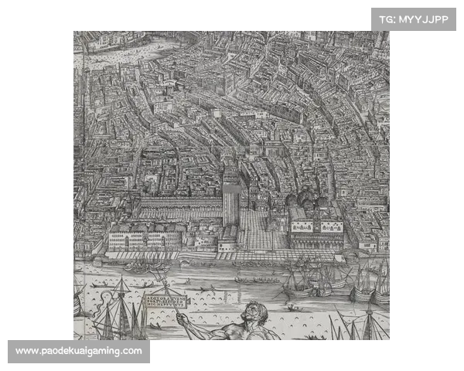
Task: Click the long arcade along the piazza
Action: 178,207
